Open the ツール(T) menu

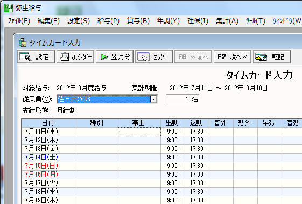click(255, 21)
